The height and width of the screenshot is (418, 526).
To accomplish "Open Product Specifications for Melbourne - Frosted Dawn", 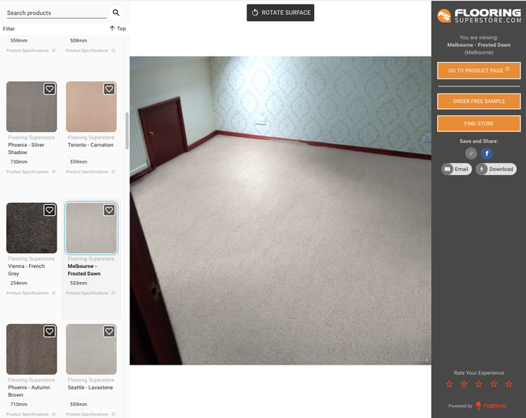I will pos(90,293).
